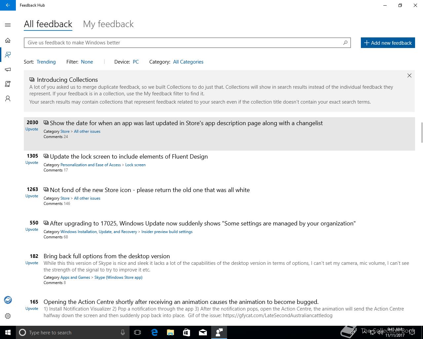The height and width of the screenshot is (339, 423).
Task: Open Settings gear in sidebar
Action: [x=8, y=316]
